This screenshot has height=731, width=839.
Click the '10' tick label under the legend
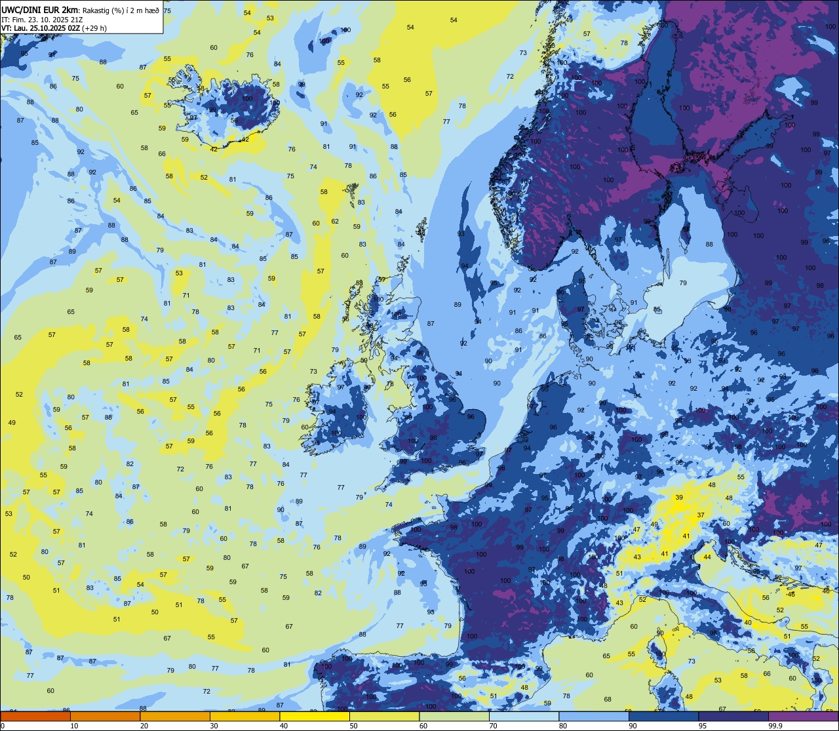74,725
